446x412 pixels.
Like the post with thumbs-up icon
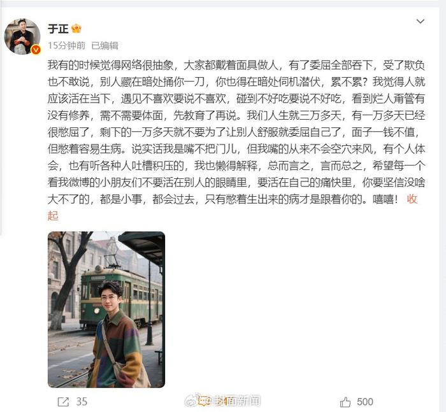pos(345,402)
